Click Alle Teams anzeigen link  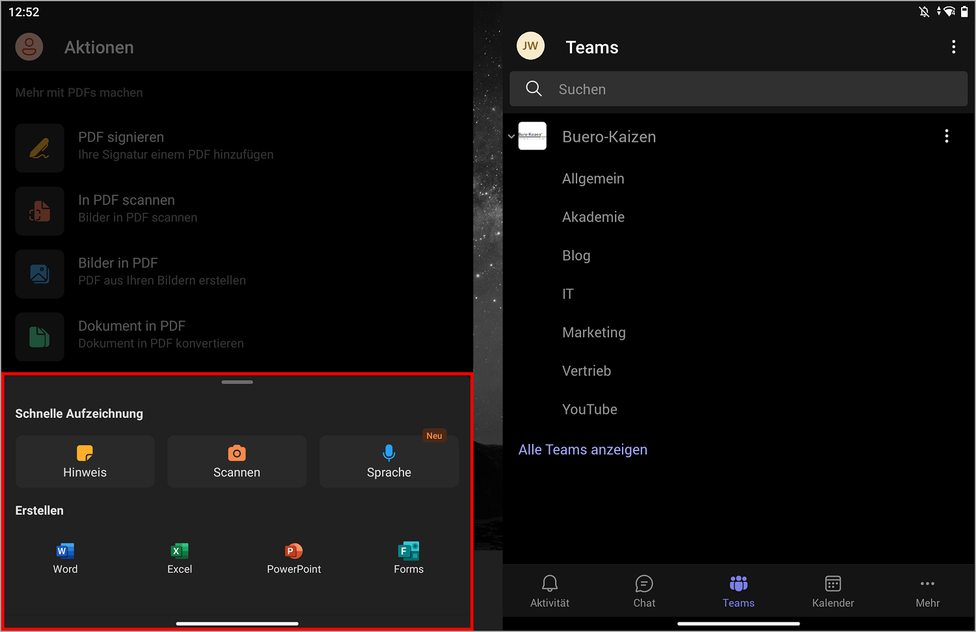[582, 450]
